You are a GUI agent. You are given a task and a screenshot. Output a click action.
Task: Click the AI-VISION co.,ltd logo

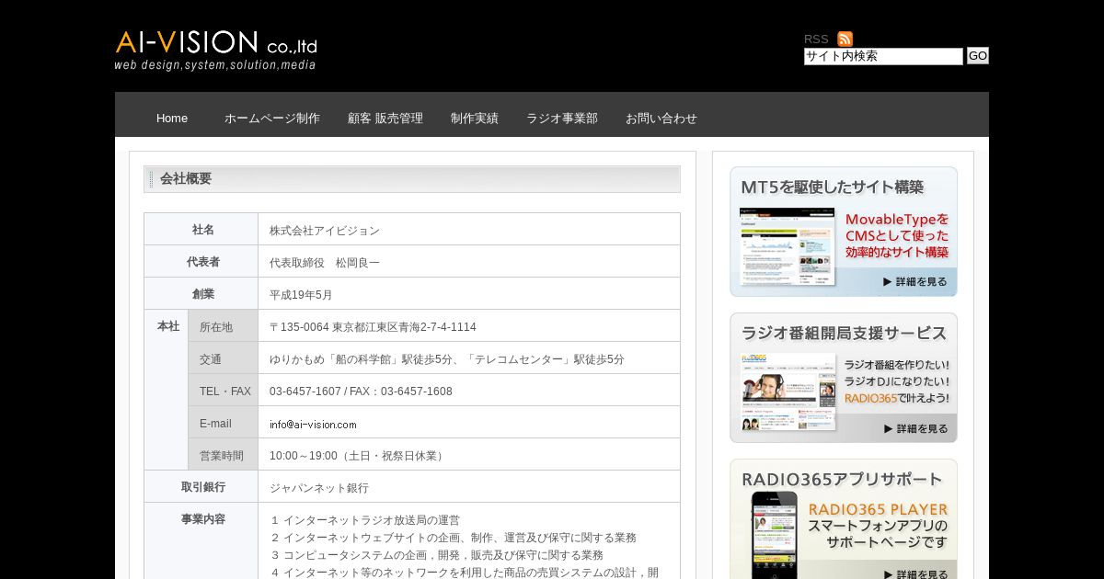(216, 51)
